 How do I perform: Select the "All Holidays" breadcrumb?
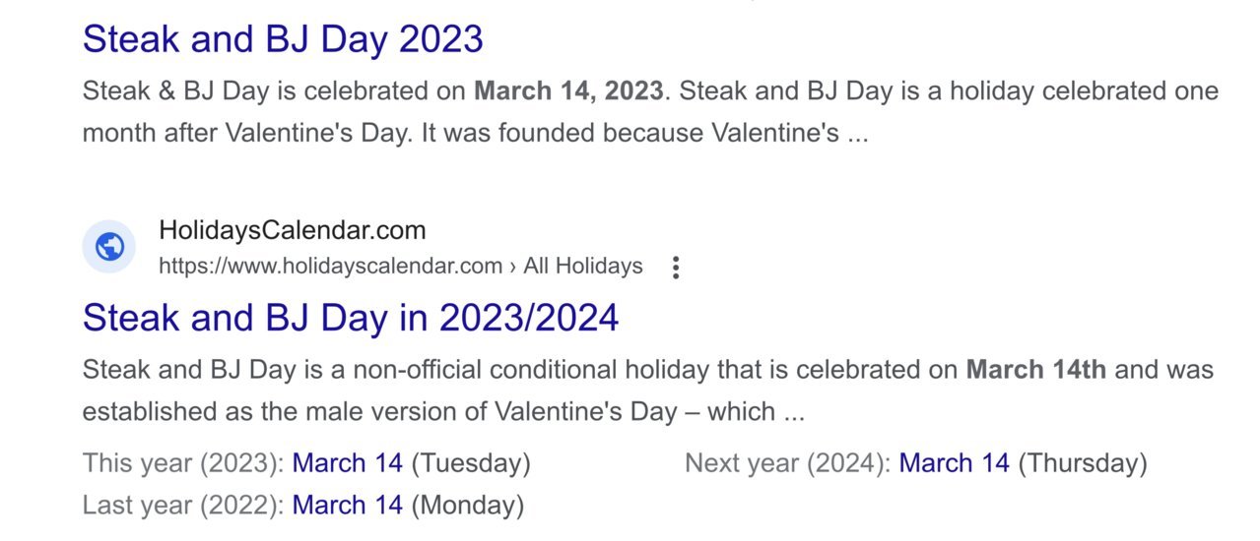[583, 266]
